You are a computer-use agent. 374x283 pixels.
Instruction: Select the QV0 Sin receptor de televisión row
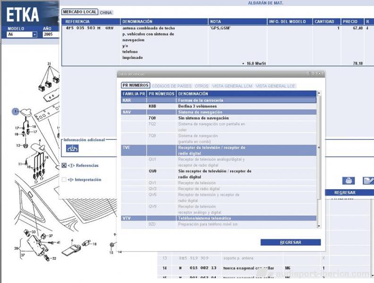tap(219, 174)
